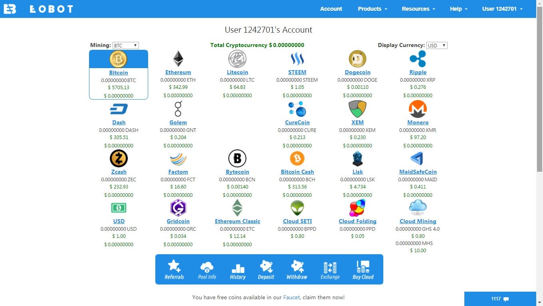543x306 pixels.
Task: Open the STEEM text link
Action: (x=297, y=72)
